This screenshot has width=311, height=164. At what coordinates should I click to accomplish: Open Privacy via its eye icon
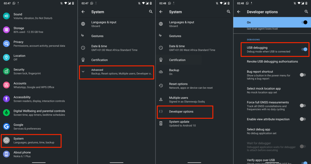[x=6, y=44]
